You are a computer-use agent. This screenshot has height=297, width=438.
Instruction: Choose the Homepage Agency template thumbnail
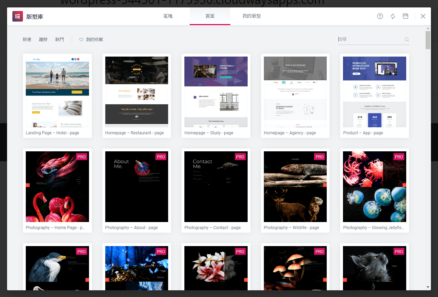tap(295, 92)
